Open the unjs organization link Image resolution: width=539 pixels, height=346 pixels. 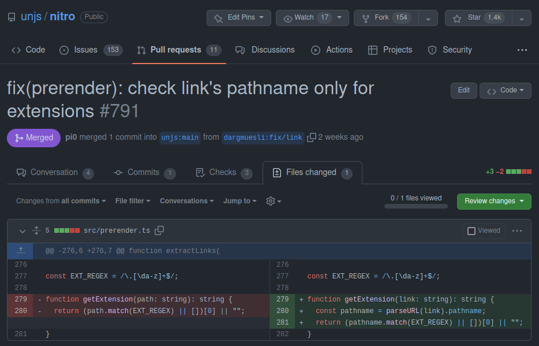[31, 17]
